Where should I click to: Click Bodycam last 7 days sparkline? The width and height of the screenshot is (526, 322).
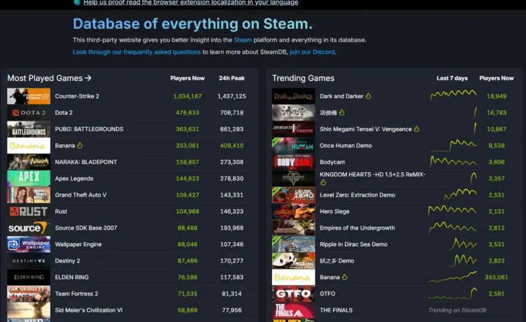453,162
